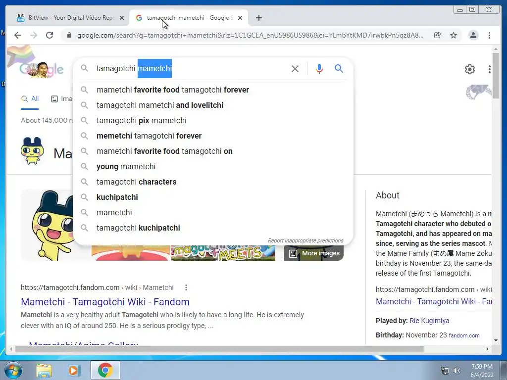507x380 pixels.
Task: Open About panel Tamagotchi Wiki link
Action: 434,301
